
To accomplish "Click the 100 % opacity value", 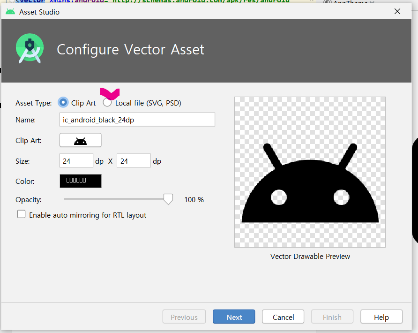I will coord(194,200).
